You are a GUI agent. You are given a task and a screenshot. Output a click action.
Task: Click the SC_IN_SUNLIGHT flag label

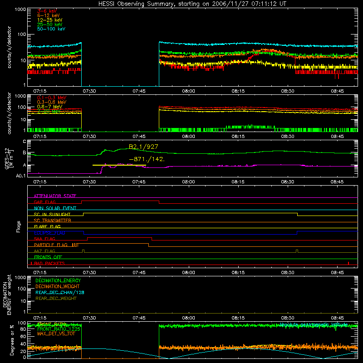pos(52,214)
